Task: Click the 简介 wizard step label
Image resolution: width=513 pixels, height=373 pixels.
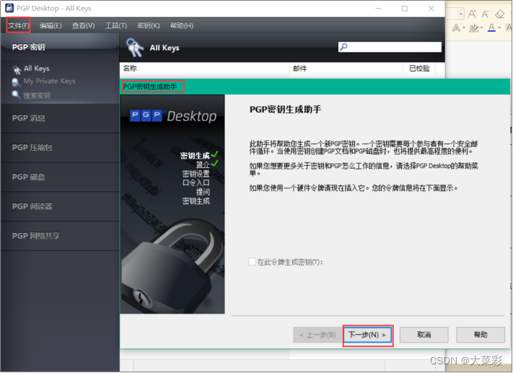Action: click(203, 164)
